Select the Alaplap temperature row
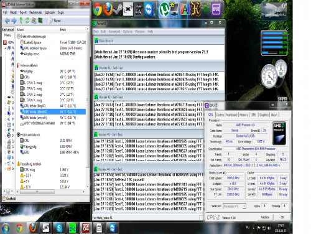Image resolution: width=311 pixels, height=234 pixels. tap(53, 71)
